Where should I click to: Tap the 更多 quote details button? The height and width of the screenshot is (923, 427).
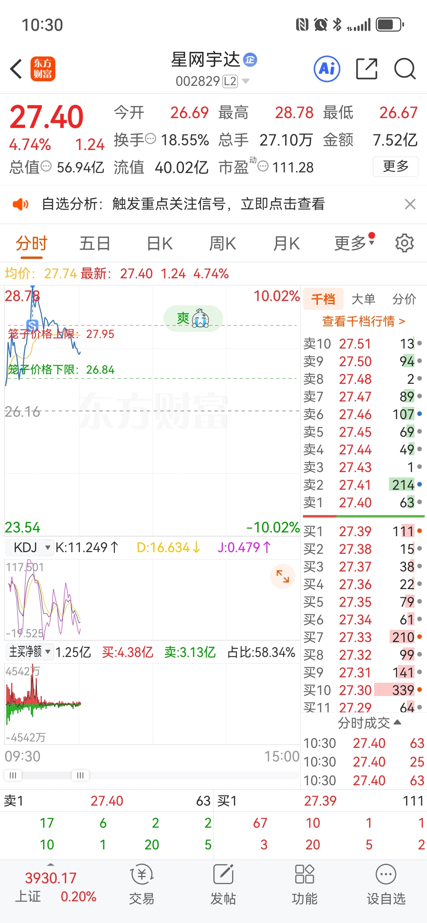tap(395, 166)
